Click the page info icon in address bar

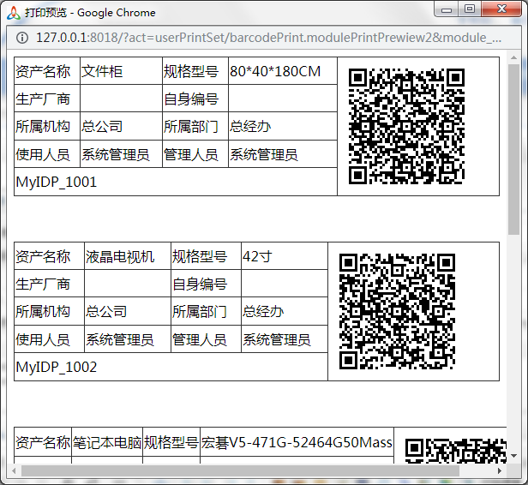22,38
